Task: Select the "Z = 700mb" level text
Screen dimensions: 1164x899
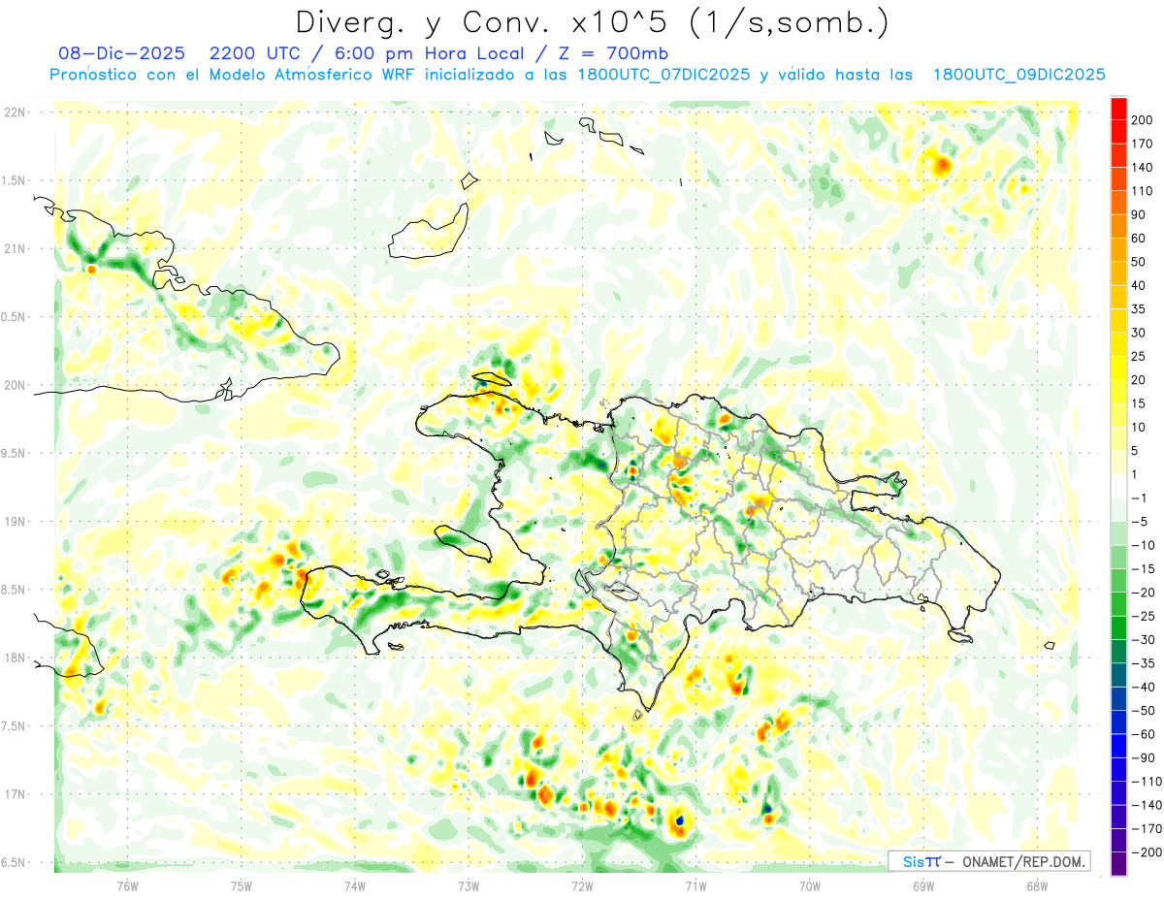Action: click(x=615, y=53)
